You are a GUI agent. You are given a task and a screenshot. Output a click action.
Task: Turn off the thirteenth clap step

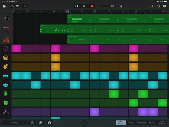[133, 67]
